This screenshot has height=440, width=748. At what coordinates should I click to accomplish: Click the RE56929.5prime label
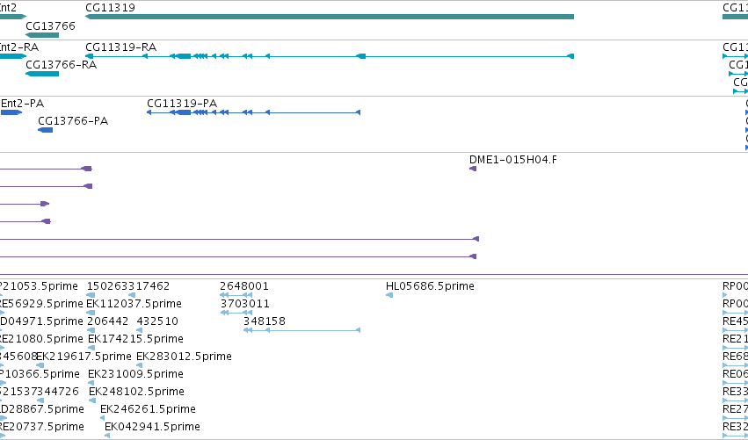tap(41, 304)
